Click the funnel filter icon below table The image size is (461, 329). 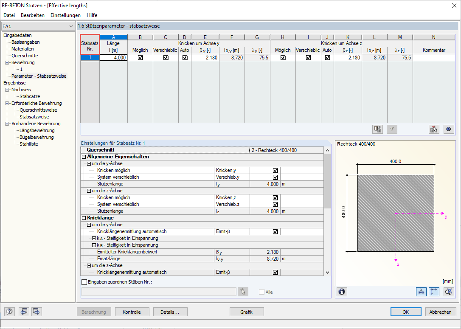point(392,129)
